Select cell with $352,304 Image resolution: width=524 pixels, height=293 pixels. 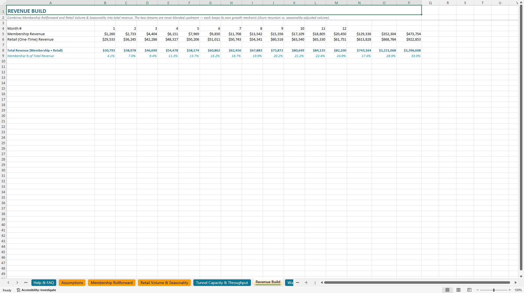tap(384, 34)
